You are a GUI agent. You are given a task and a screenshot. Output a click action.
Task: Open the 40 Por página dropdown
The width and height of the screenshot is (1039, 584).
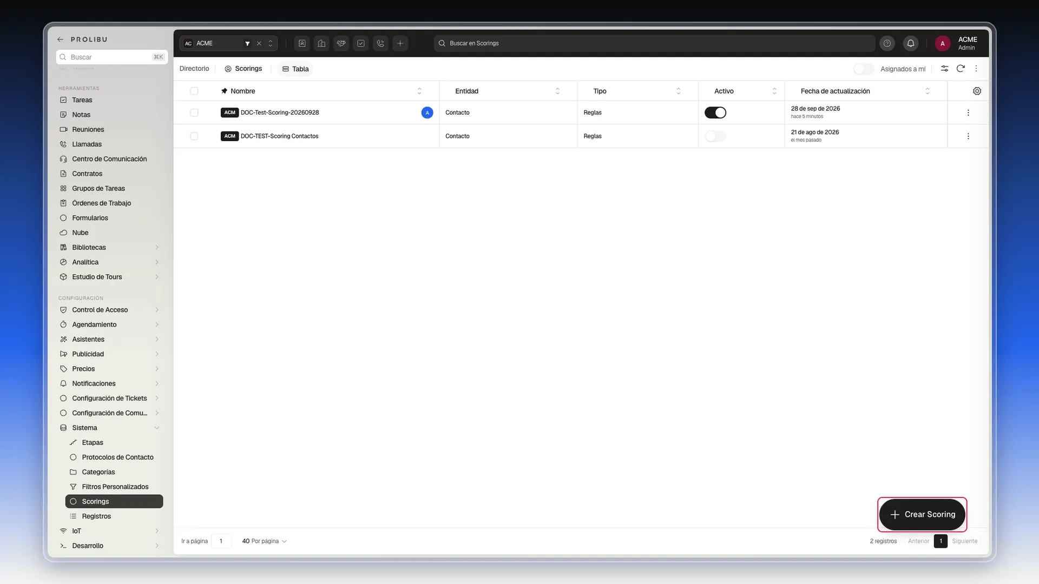coord(264,541)
